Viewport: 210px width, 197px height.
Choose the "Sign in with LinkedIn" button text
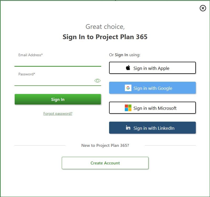pyautogui.click(x=154, y=128)
